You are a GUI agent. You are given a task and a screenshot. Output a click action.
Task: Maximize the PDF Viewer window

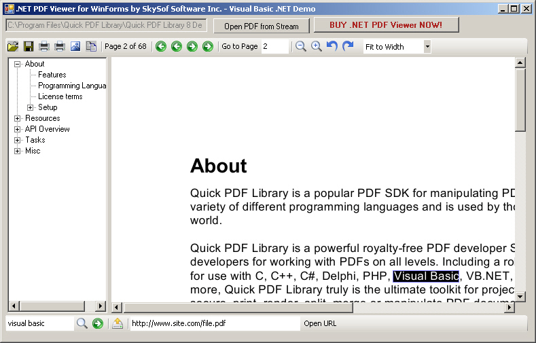[514, 9]
